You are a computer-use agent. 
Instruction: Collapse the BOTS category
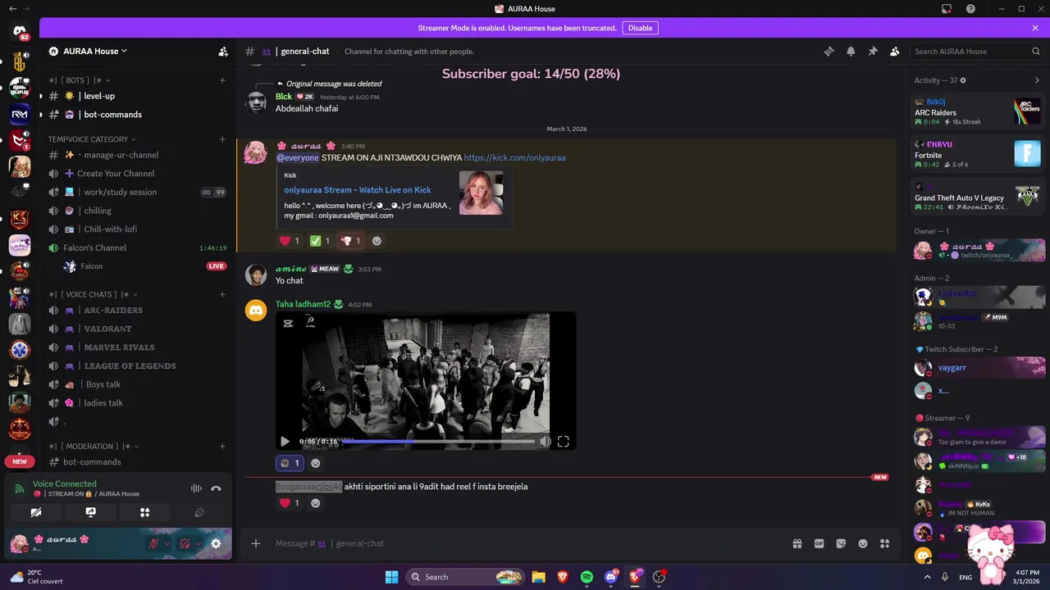point(80,80)
